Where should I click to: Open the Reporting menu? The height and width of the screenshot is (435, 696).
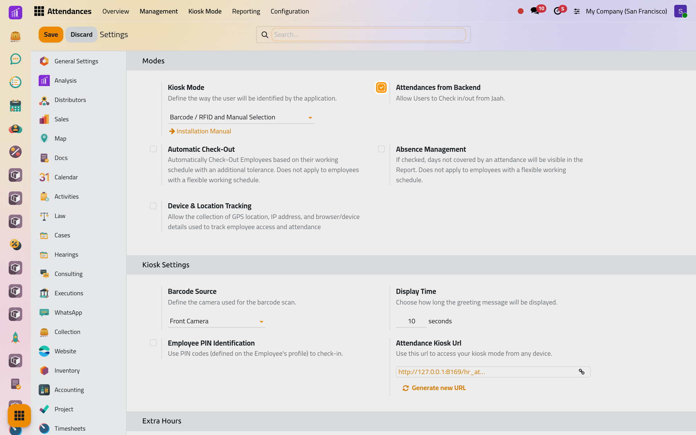(x=246, y=11)
